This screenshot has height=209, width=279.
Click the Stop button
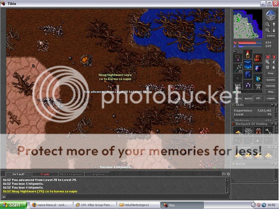271,73
